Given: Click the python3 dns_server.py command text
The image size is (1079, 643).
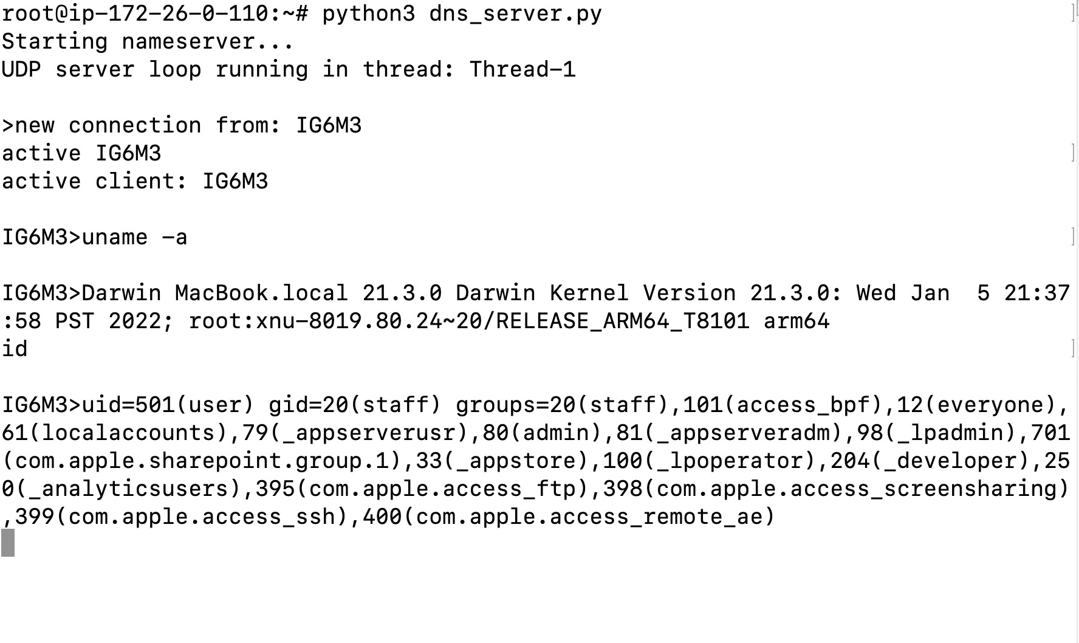Looking at the screenshot, I should click(x=462, y=13).
